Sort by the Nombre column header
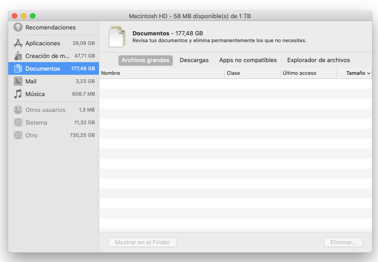Image resolution: width=378 pixels, height=262 pixels. [x=162, y=73]
